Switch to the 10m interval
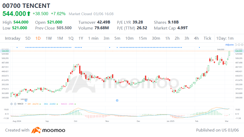The height and width of the screenshot is (137, 244). (129, 38)
